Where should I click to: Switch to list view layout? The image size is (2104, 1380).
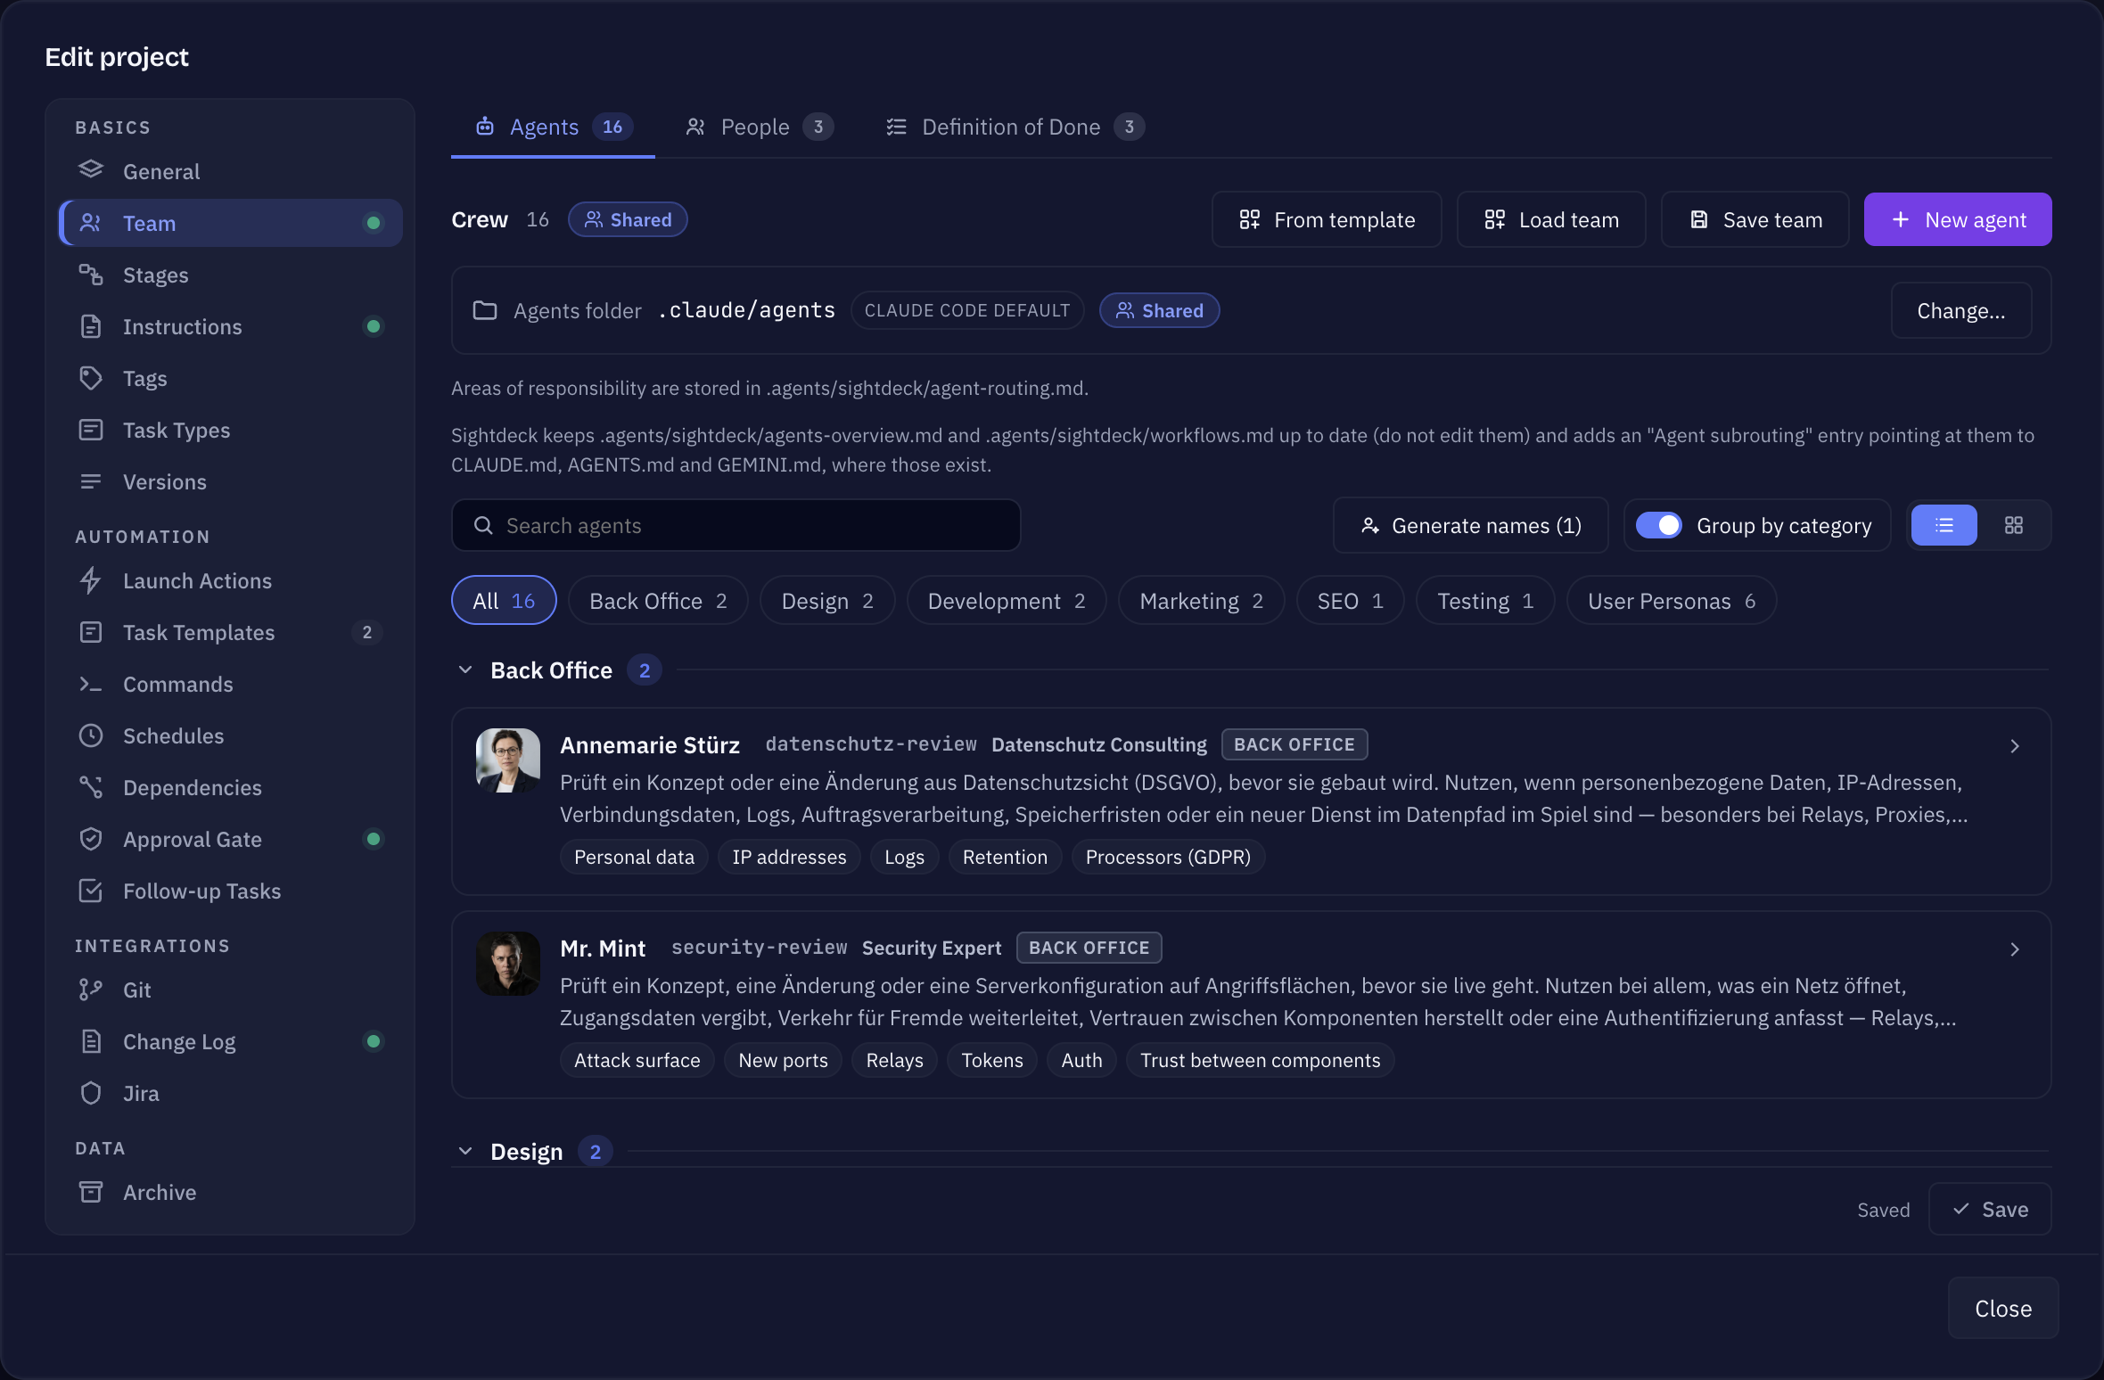(1944, 525)
